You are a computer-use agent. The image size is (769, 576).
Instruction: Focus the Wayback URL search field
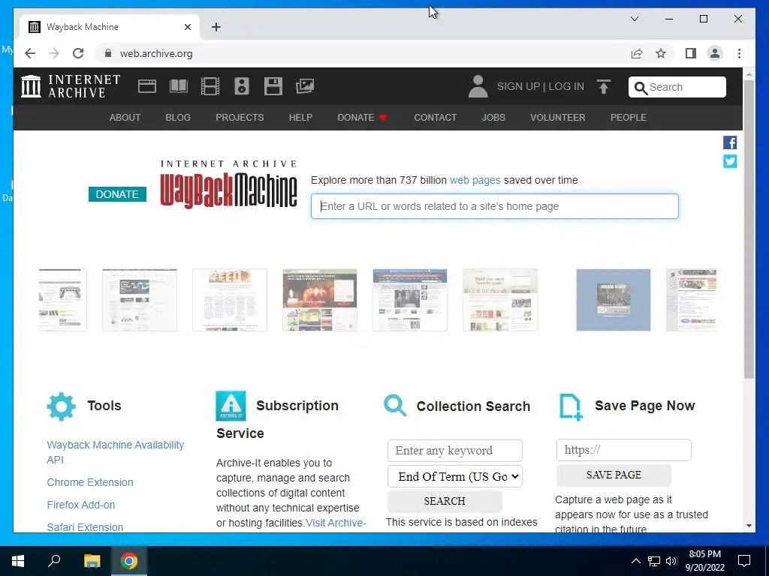pyautogui.click(x=494, y=206)
